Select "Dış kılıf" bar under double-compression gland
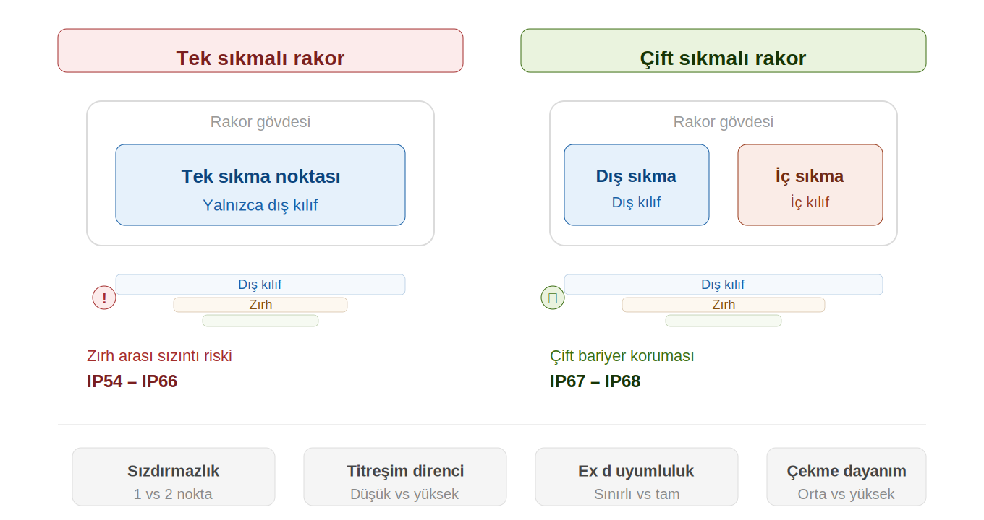Screen dimensions: 984x520 click(724, 285)
